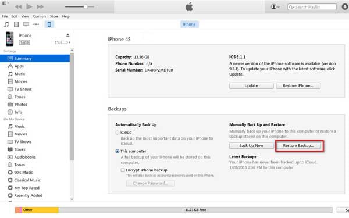
Task: Select the iPhone device icon button
Action: coord(49,24)
